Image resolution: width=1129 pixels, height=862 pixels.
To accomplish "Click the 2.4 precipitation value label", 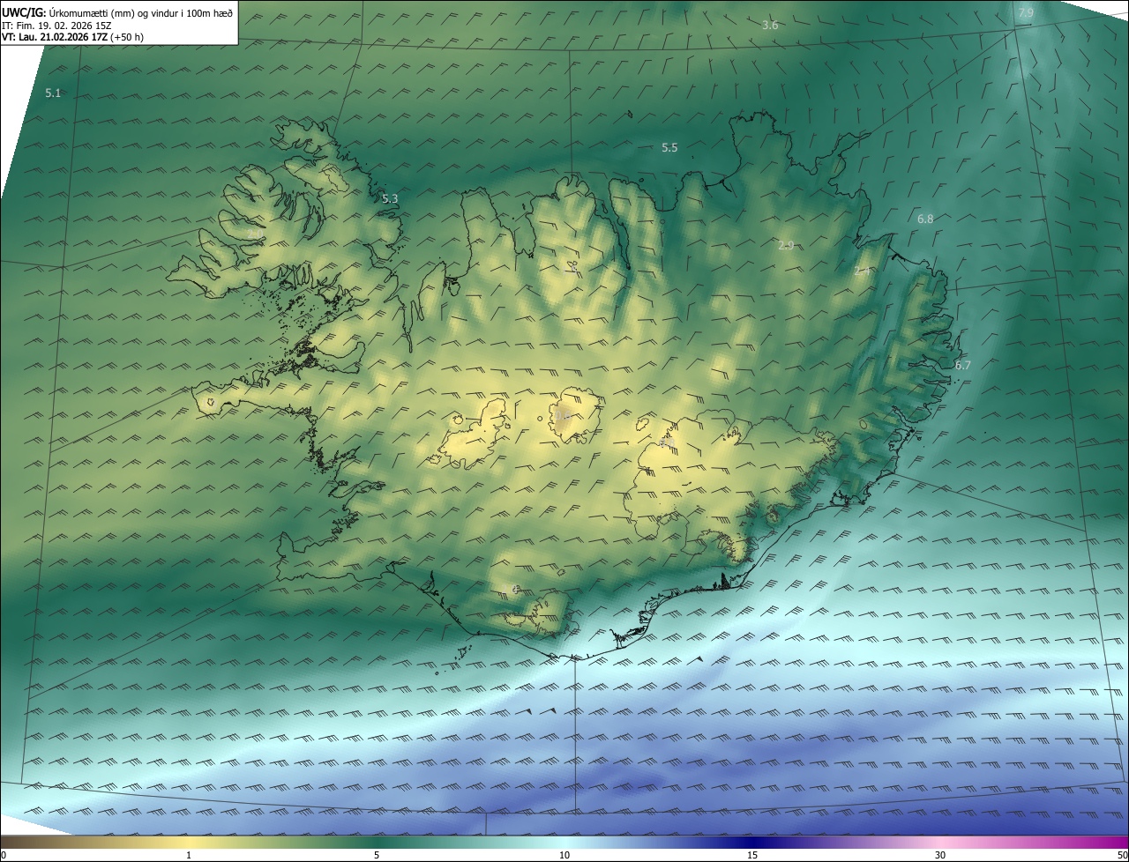I will (862, 271).
